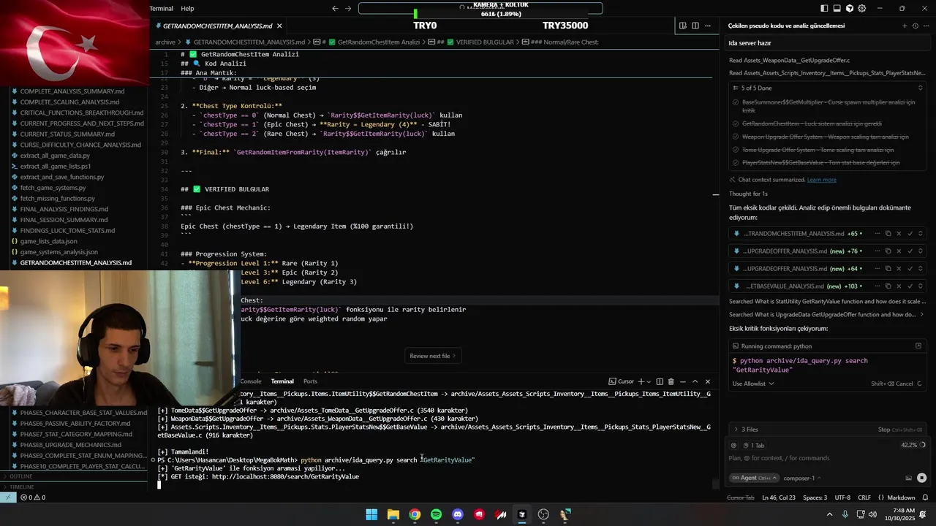
Task: Open Google Chrome from taskbar
Action: tap(415, 514)
